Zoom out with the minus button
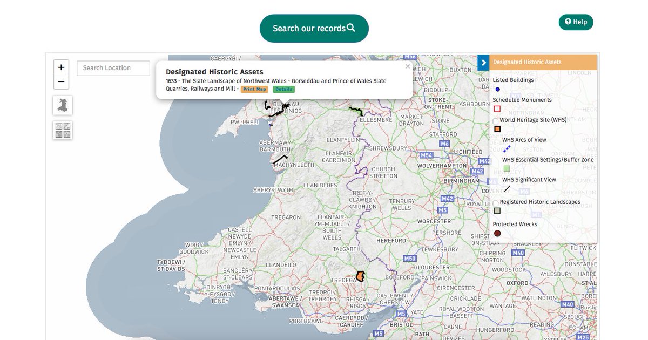This screenshot has height=340, width=648. [62, 81]
